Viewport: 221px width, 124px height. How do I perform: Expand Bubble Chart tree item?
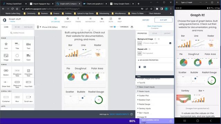[138, 100]
